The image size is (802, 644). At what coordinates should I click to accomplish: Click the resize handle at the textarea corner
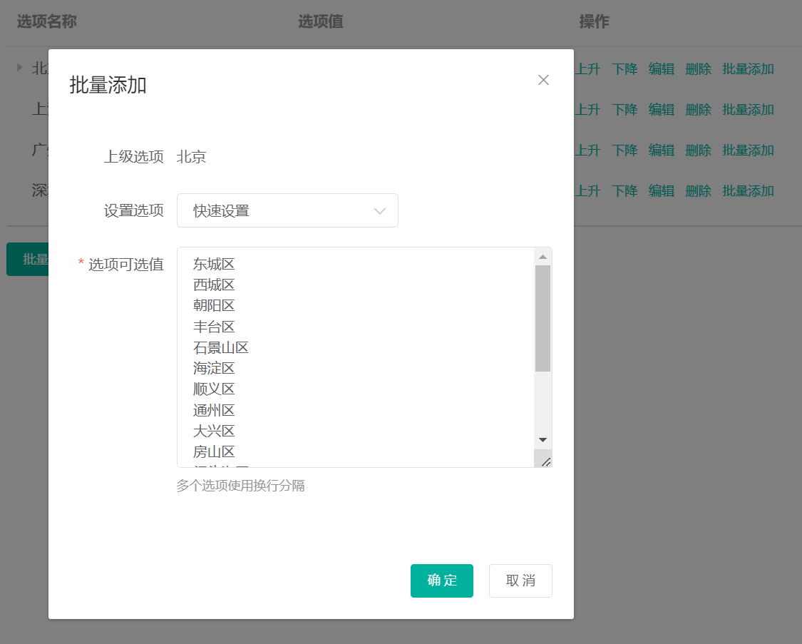[547, 462]
